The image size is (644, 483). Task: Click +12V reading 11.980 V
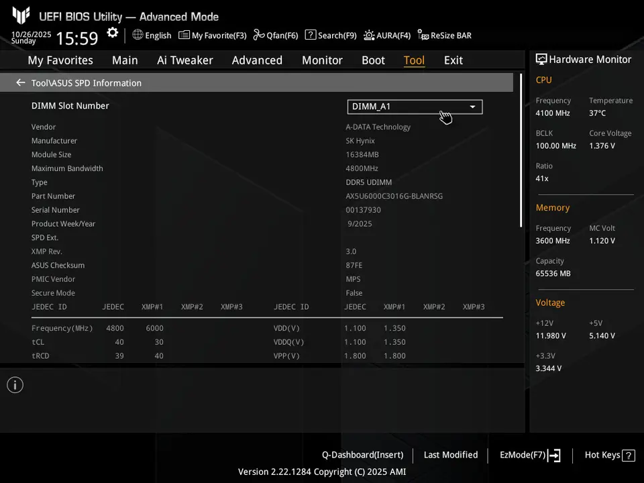pos(551,336)
